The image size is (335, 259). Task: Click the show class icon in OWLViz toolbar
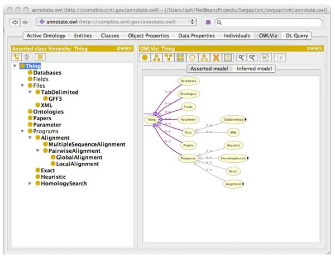click(145, 58)
